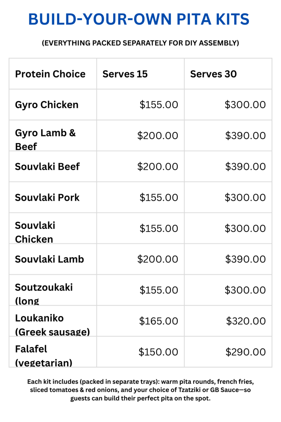Click the Souvlaki Lamb row label
Screen dimensions: 281x422
pyautogui.click(x=49, y=259)
